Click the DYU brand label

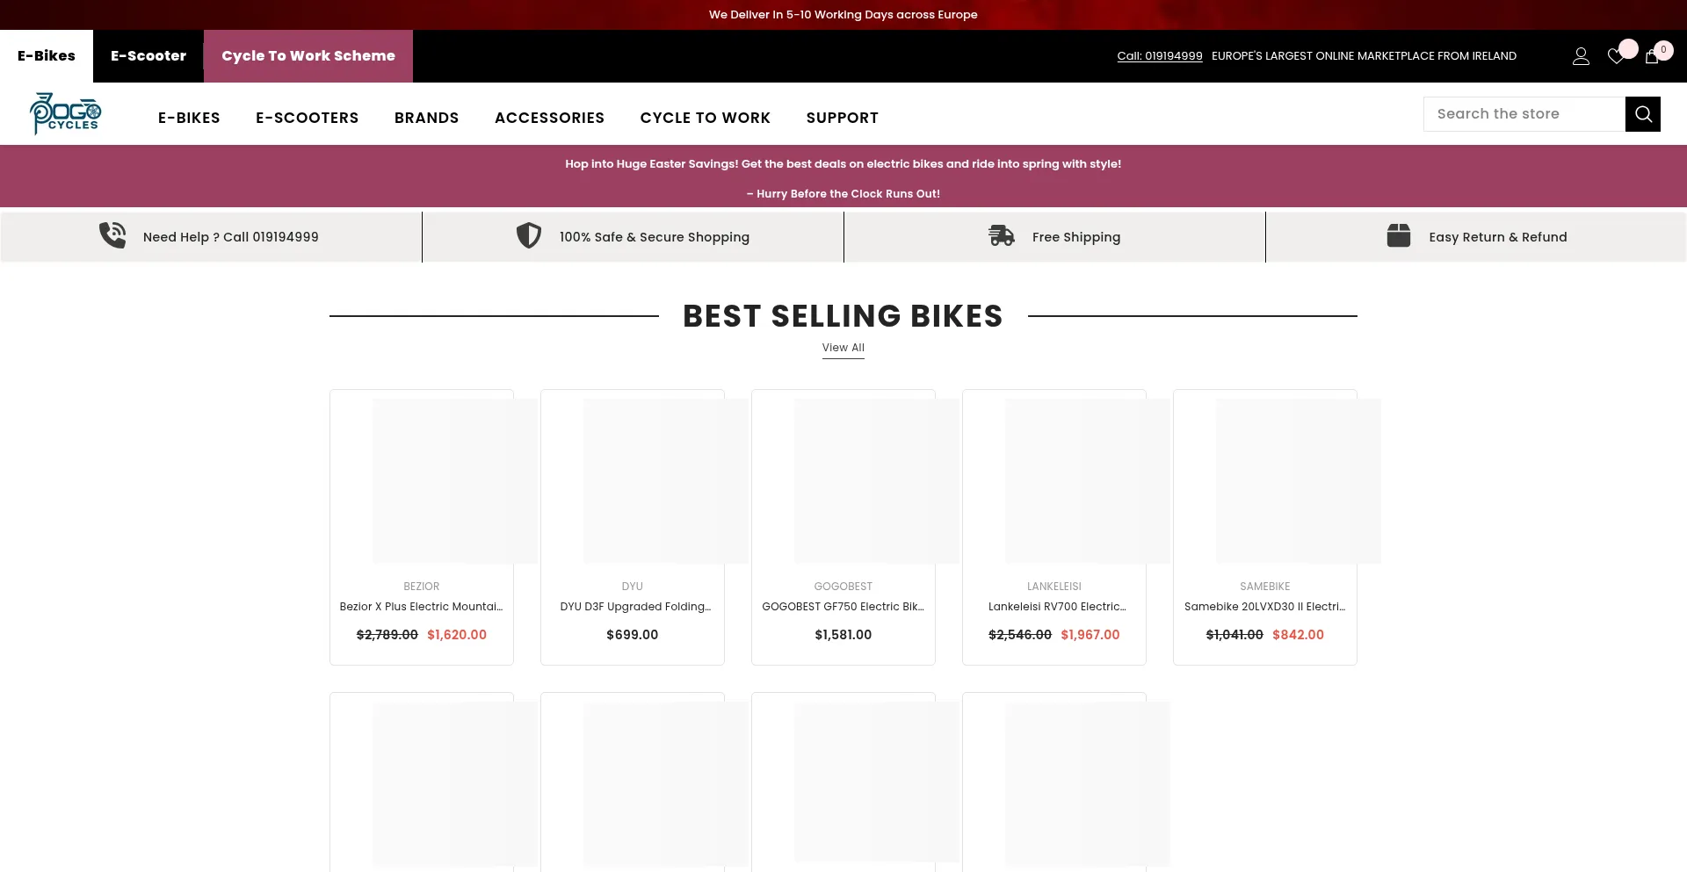click(x=633, y=587)
